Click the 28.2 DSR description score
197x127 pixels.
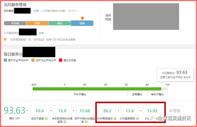tap(107, 111)
